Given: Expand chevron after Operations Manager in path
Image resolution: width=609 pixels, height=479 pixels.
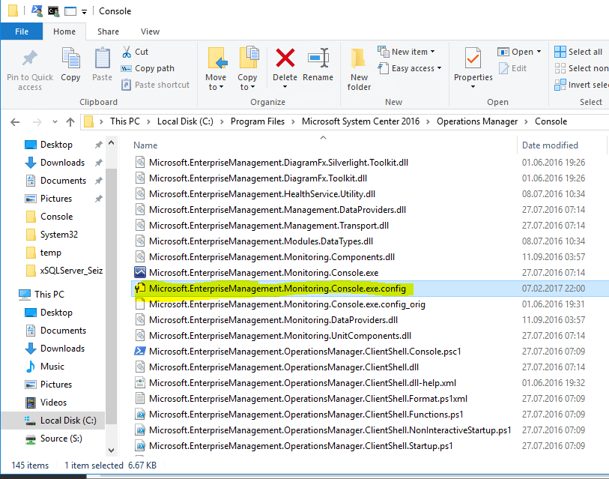Looking at the screenshot, I should tap(527, 121).
